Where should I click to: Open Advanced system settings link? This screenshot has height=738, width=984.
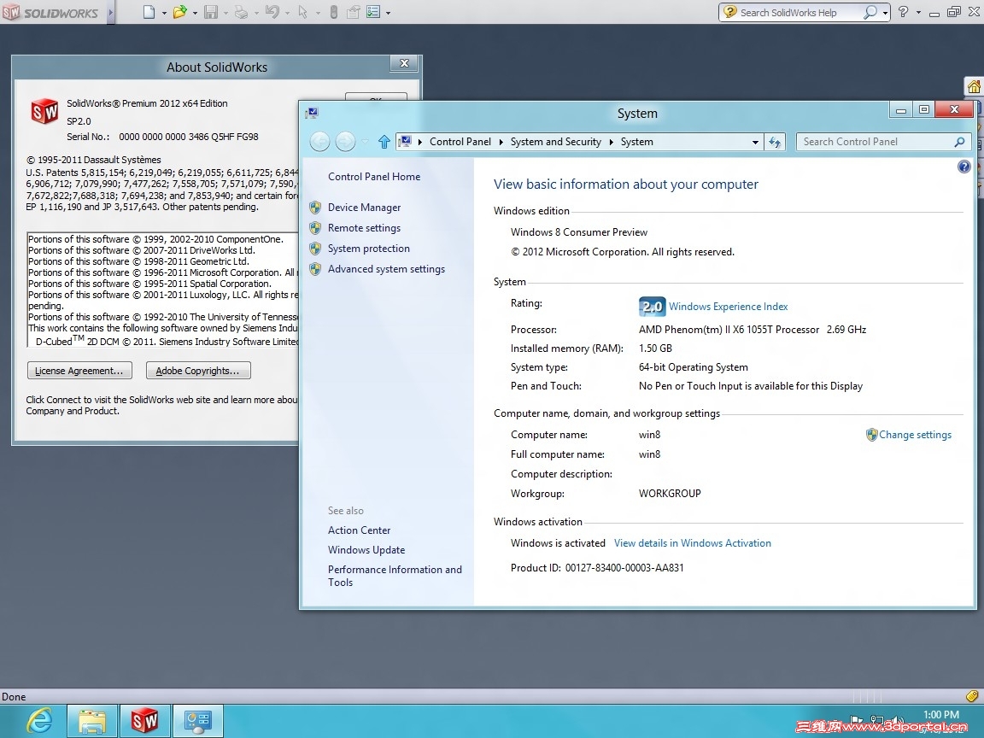(x=386, y=269)
